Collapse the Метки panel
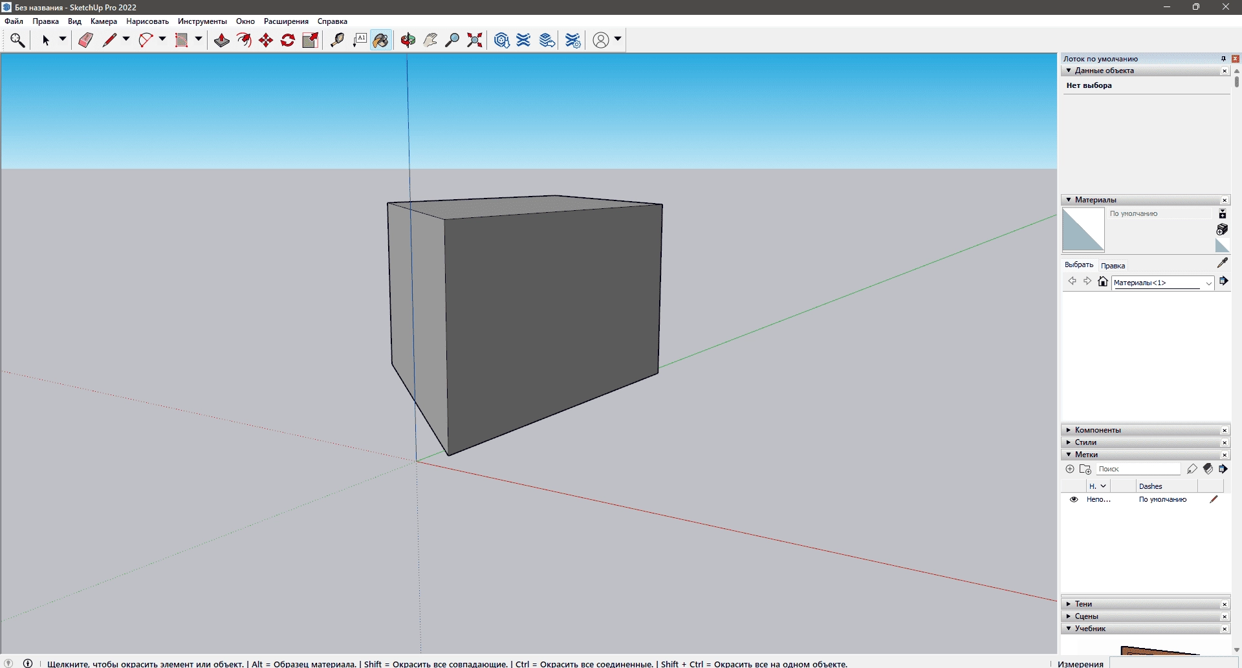 [1069, 455]
